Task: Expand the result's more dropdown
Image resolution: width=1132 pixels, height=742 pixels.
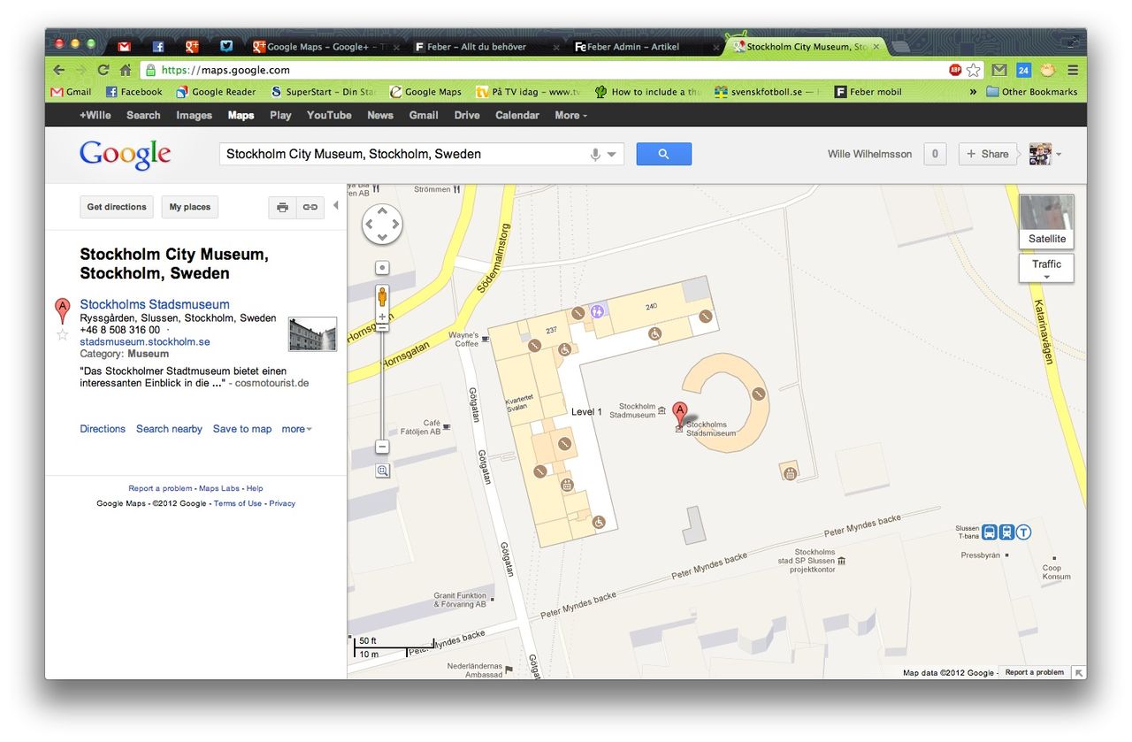Action: (x=296, y=429)
